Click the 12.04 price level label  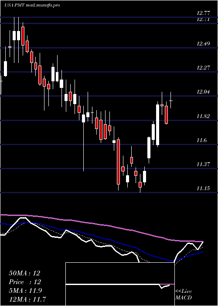[x=204, y=92]
